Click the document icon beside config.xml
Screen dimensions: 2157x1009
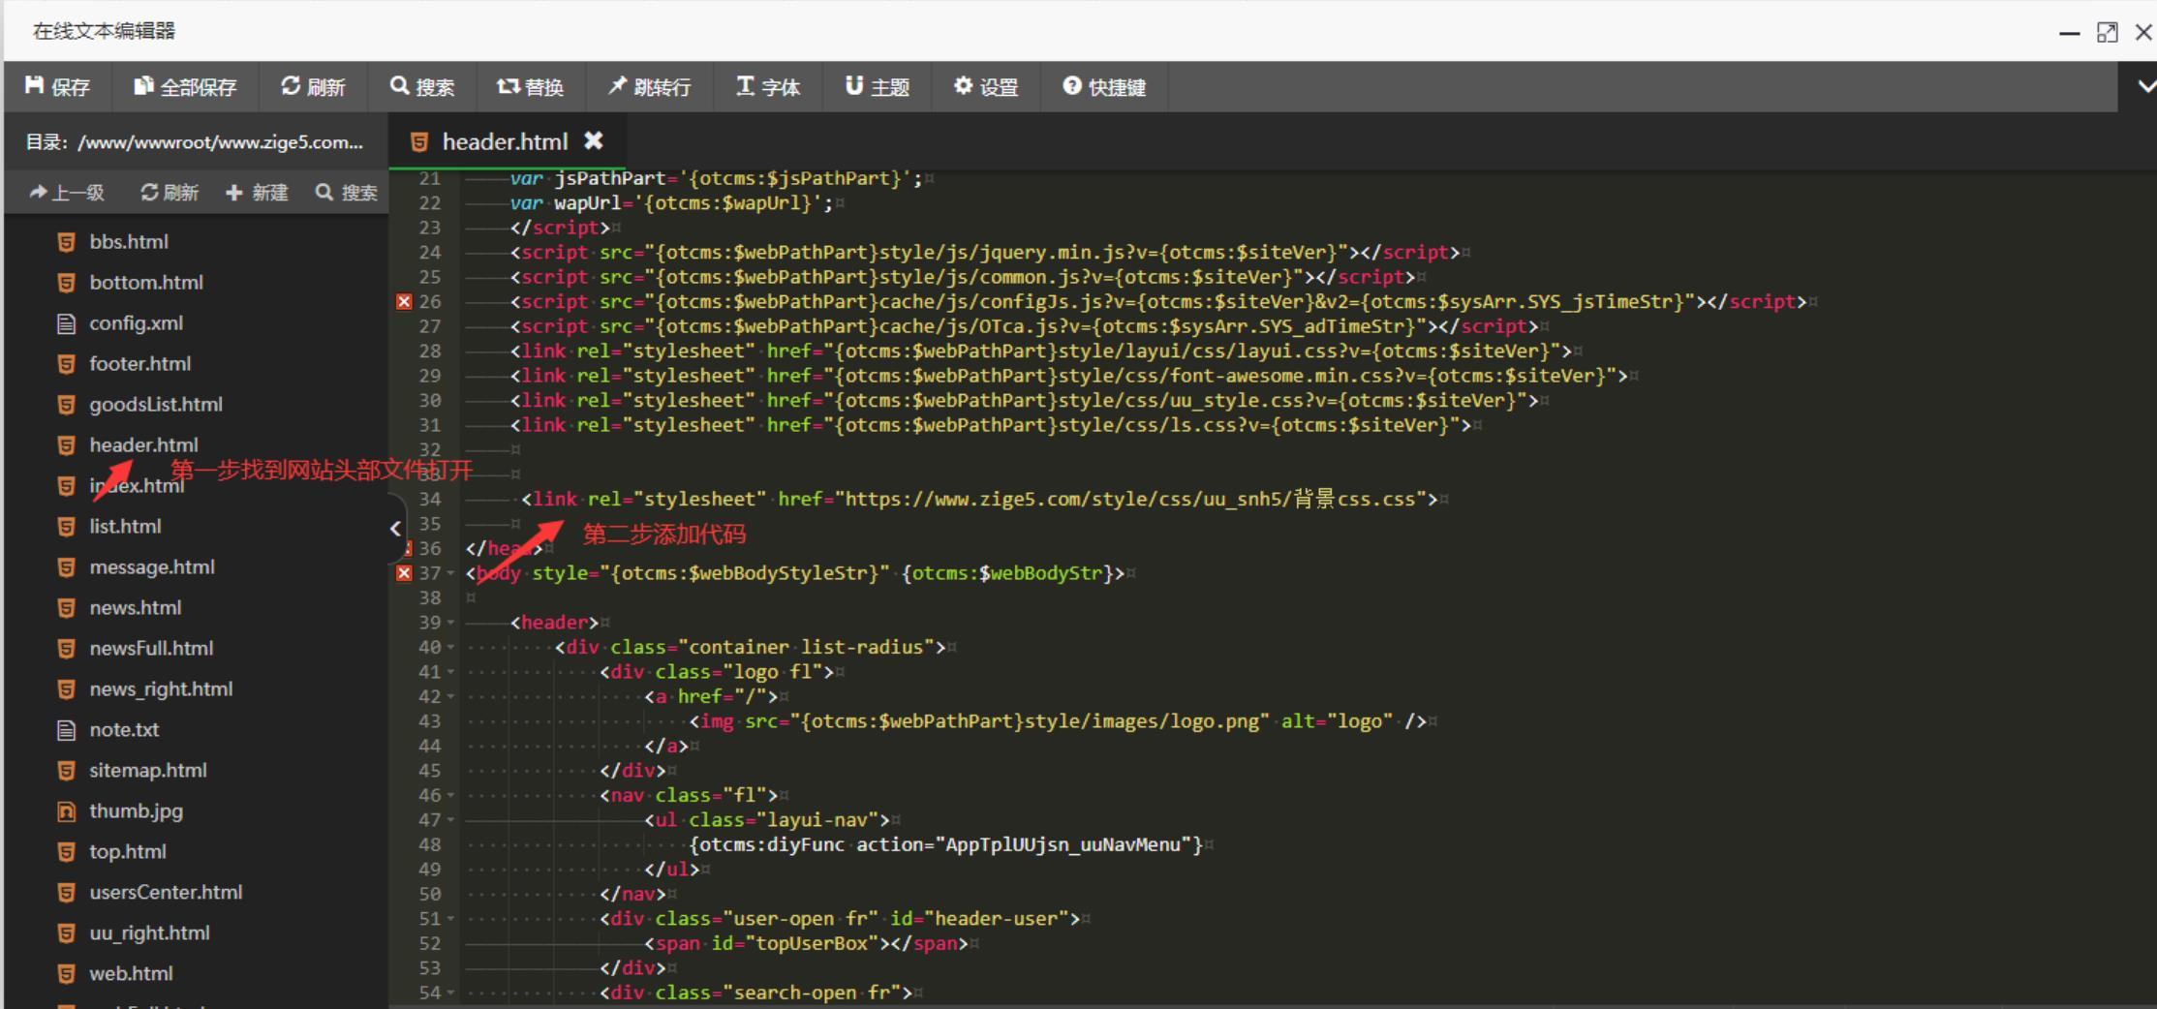[x=66, y=323]
